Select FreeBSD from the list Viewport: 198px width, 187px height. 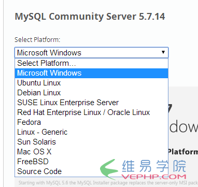91,162
